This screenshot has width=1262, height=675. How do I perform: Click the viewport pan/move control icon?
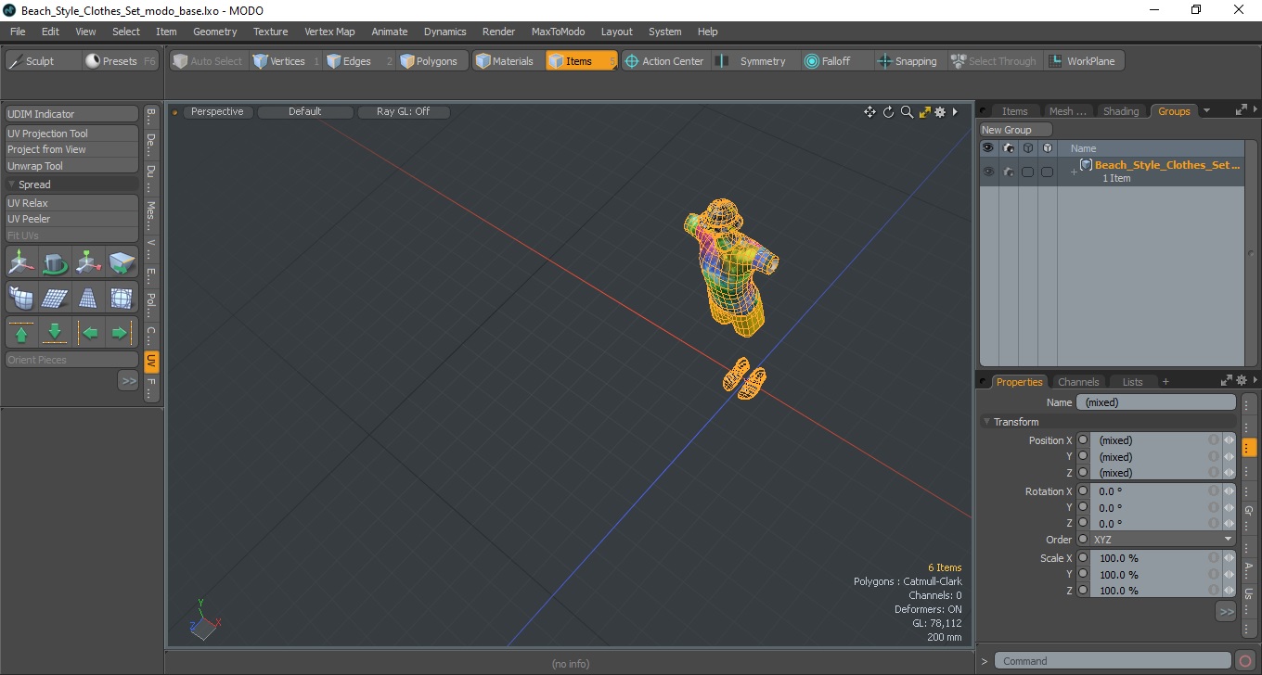[869, 112]
